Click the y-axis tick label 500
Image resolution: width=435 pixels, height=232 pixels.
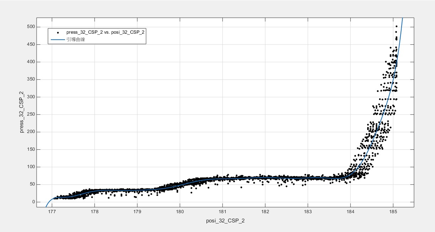31,27
